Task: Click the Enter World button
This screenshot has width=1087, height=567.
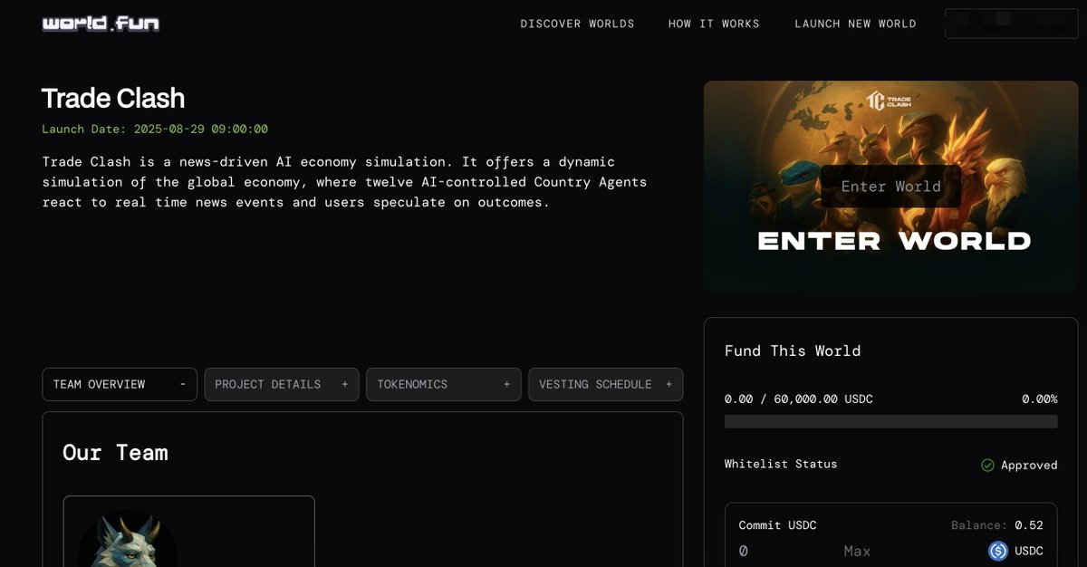Action: point(890,187)
